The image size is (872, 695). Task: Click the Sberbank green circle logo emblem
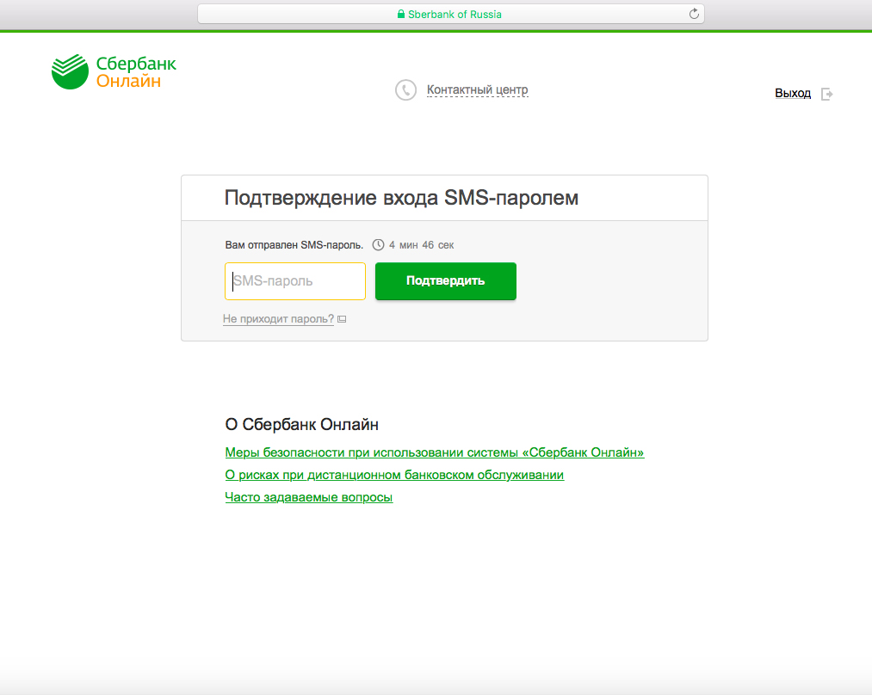[x=70, y=71]
